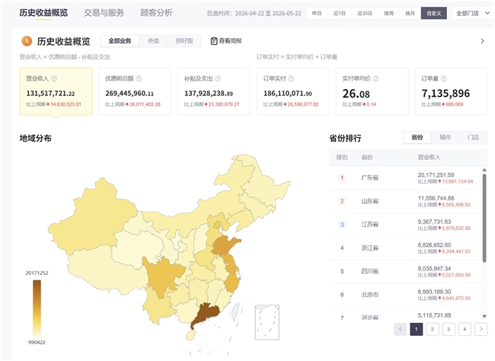The image size is (495, 361).
Task: Select the 订单实付 metric card
Action: pos(293,91)
